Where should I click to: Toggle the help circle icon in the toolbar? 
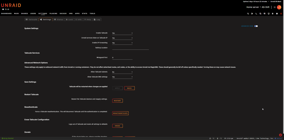tap(277, 14)
